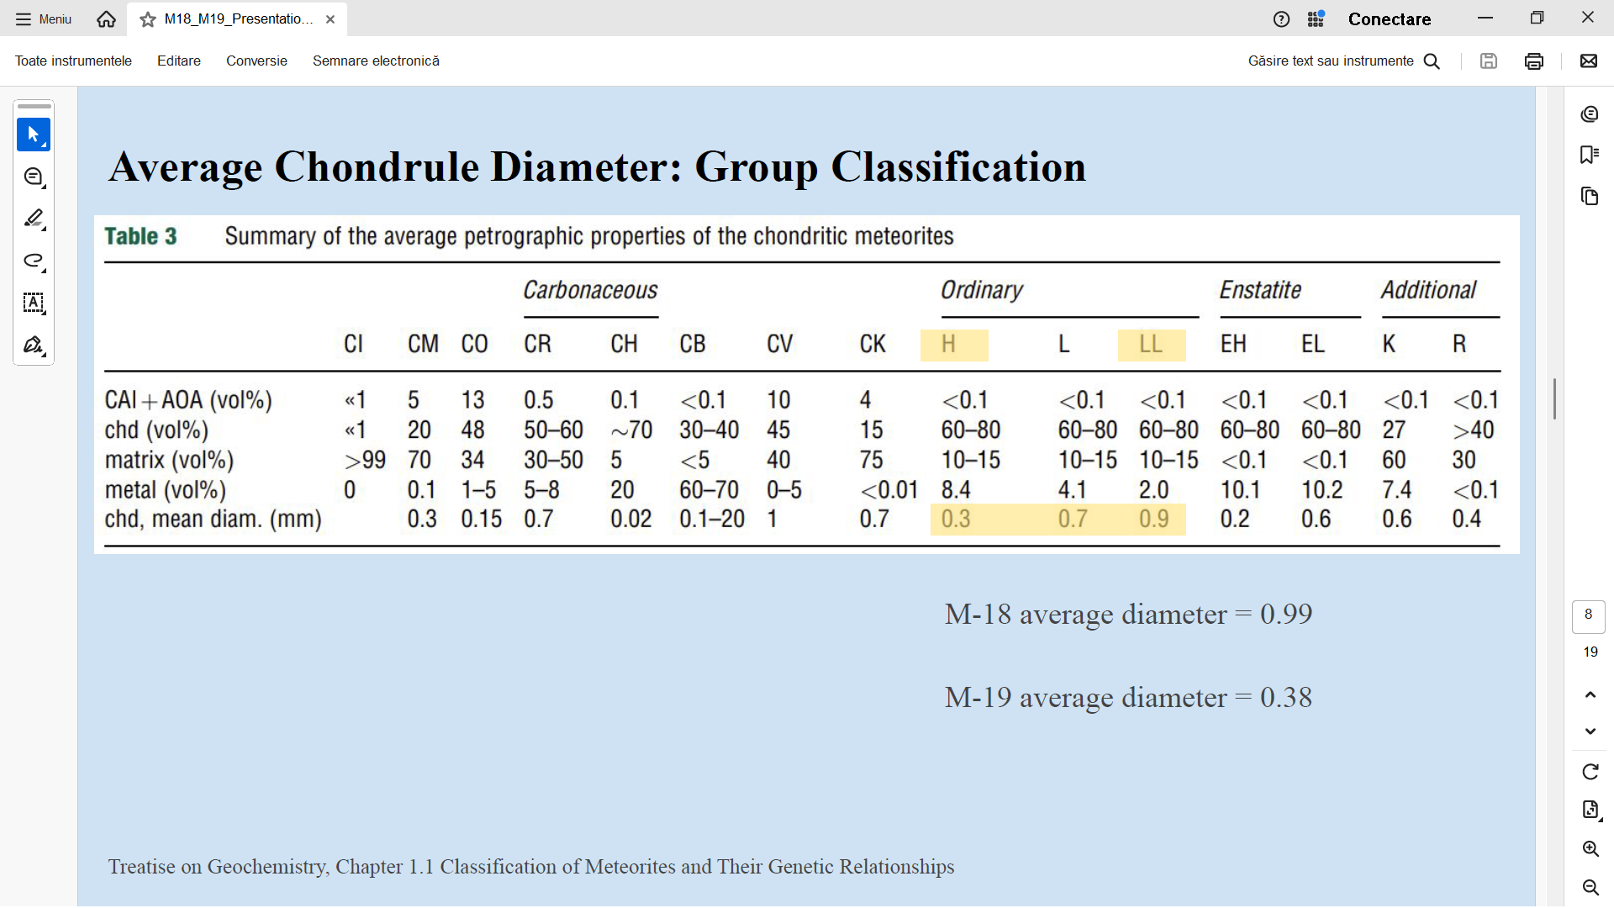Screen dimensions: 1614x908
Task: Click the Conectare sign-in button
Action: [x=1389, y=19]
